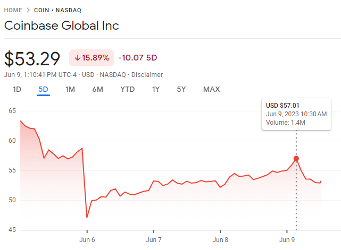The width and height of the screenshot is (341, 250).
Task: Open the 5Y chart range
Action: point(181,89)
